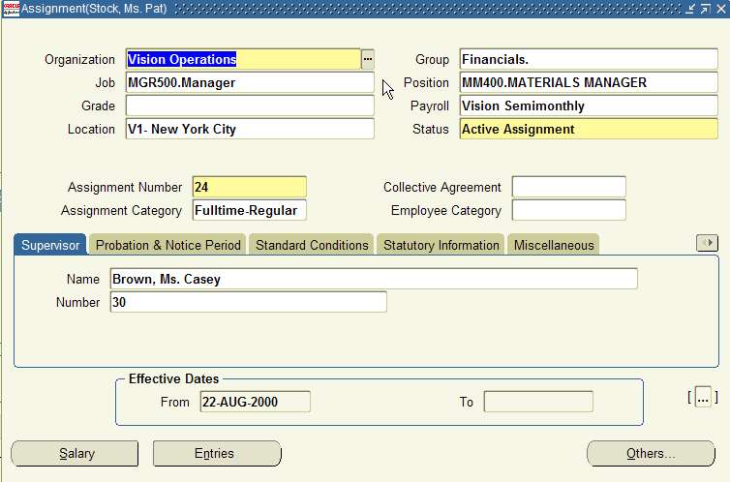Go to the Statutory Information tab
Image resolution: width=730 pixels, height=482 pixels.
(x=441, y=246)
